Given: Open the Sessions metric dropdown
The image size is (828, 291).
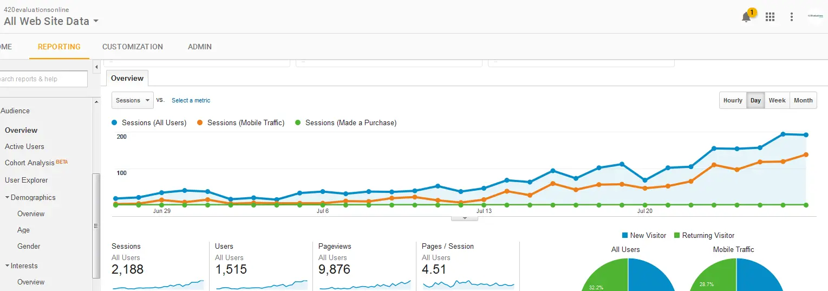Looking at the screenshot, I should 133,100.
